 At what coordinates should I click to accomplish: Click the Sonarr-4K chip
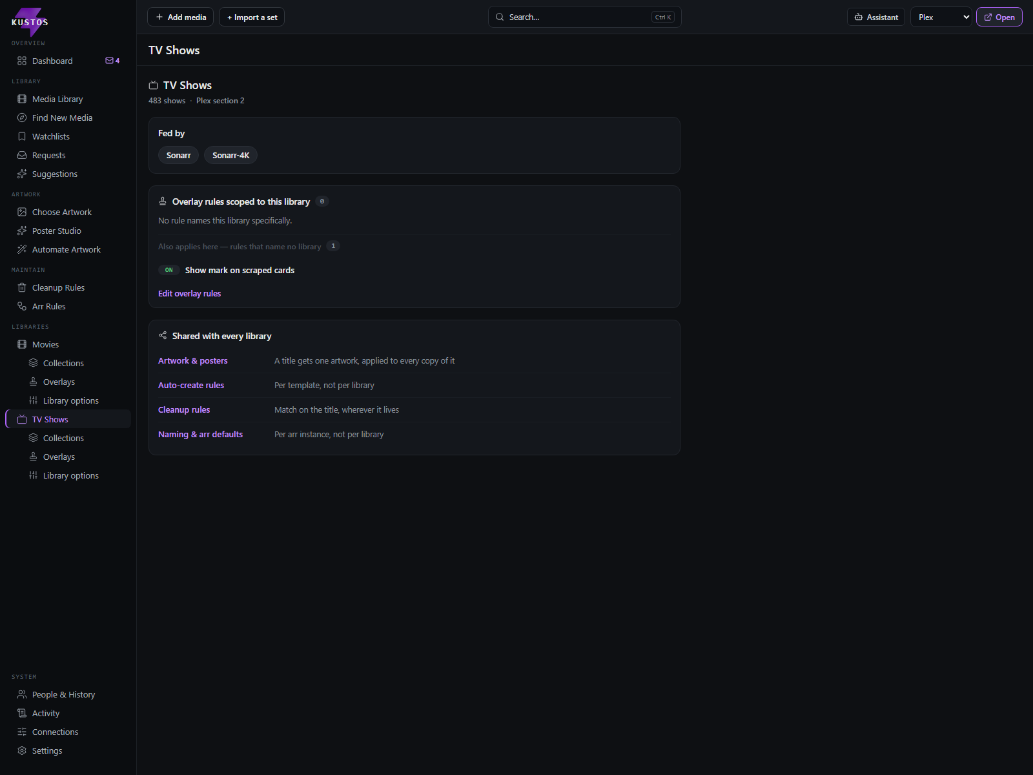(x=230, y=155)
